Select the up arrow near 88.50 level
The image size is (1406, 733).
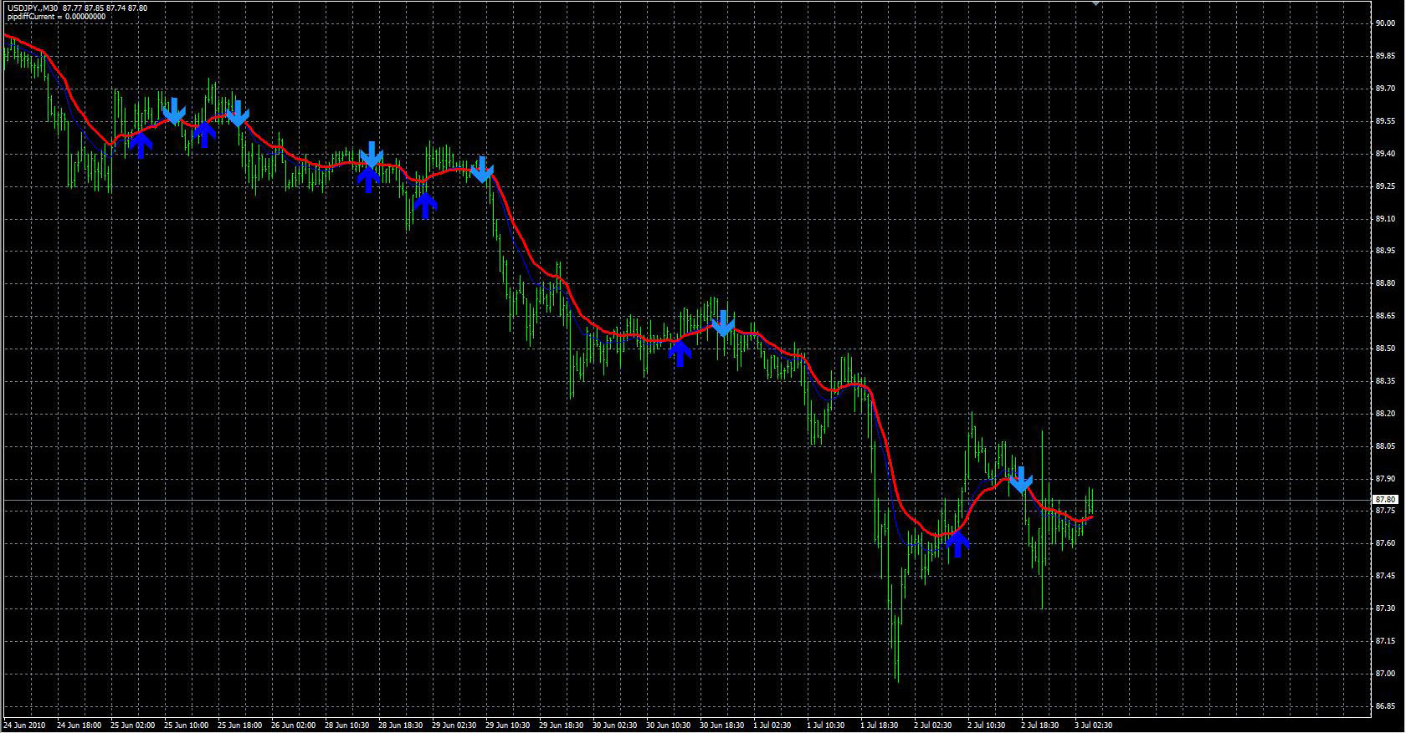pyautogui.click(x=680, y=354)
